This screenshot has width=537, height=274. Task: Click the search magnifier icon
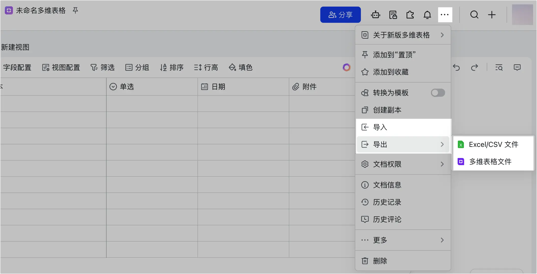pos(474,15)
